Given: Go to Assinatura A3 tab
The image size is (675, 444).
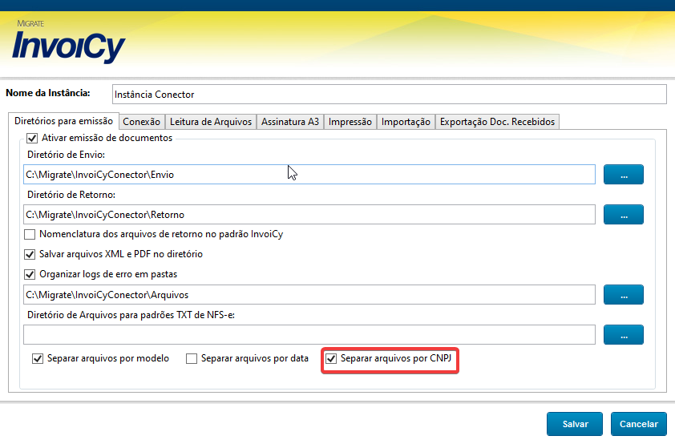Looking at the screenshot, I should click(x=290, y=122).
